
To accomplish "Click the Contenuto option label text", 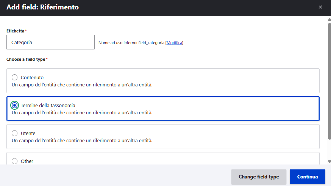I will (x=32, y=77).
